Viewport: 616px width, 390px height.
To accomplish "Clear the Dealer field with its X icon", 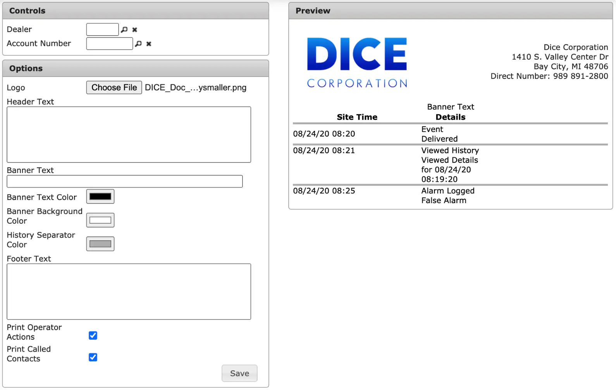I will click(x=135, y=30).
